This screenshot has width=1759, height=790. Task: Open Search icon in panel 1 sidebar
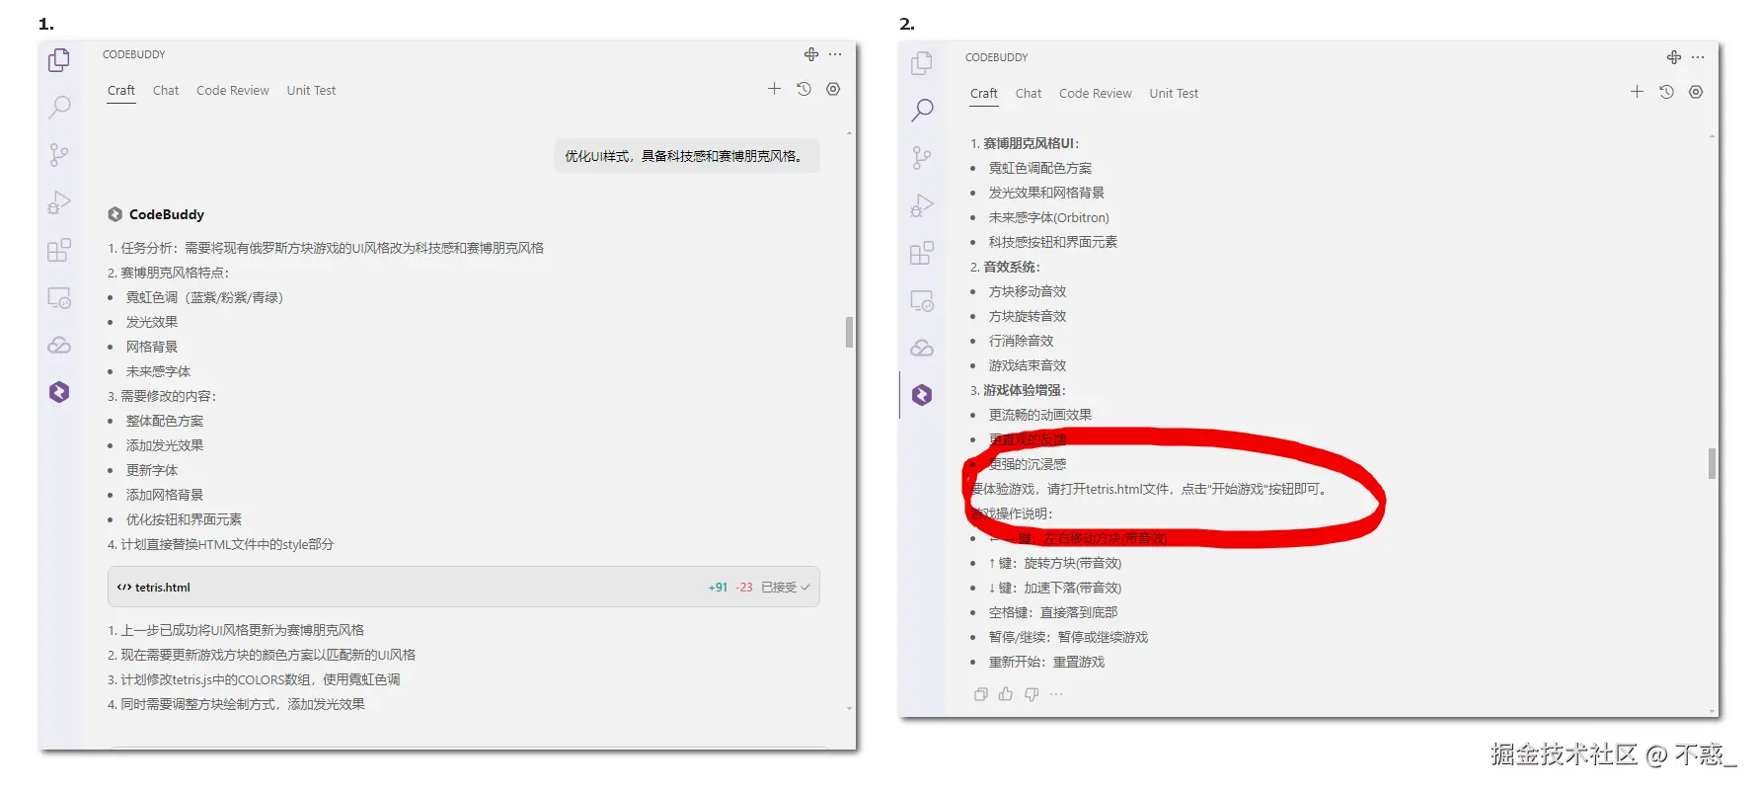click(59, 107)
